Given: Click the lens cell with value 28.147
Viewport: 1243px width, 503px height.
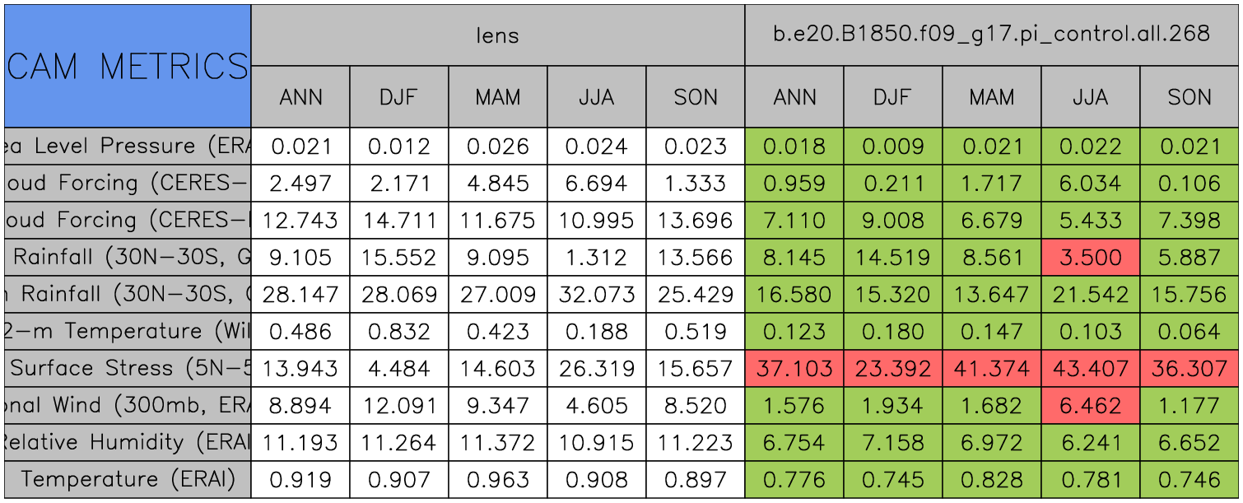Looking at the screenshot, I should pyautogui.click(x=300, y=295).
